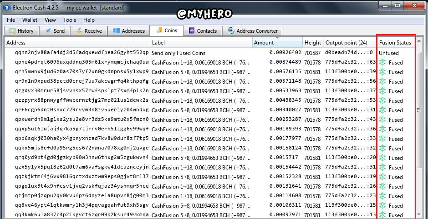This screenshot has width=428, height=219.
Task: Switch to the Addresses tab
Action: tap(128, 31)
